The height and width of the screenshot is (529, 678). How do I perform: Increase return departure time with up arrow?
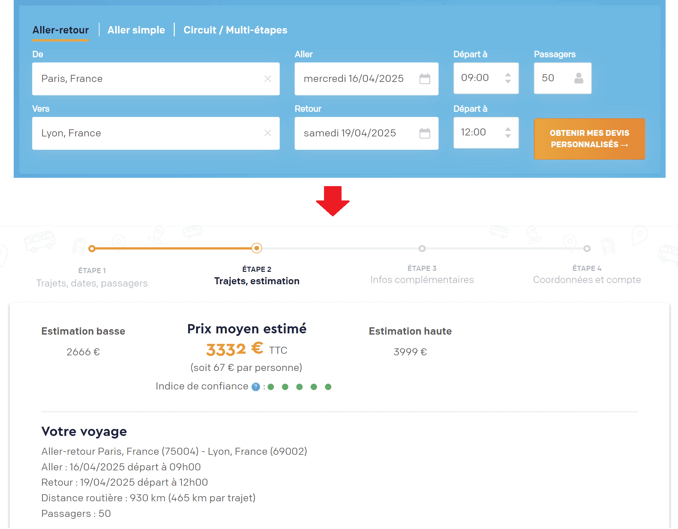(x=508, y=129)
